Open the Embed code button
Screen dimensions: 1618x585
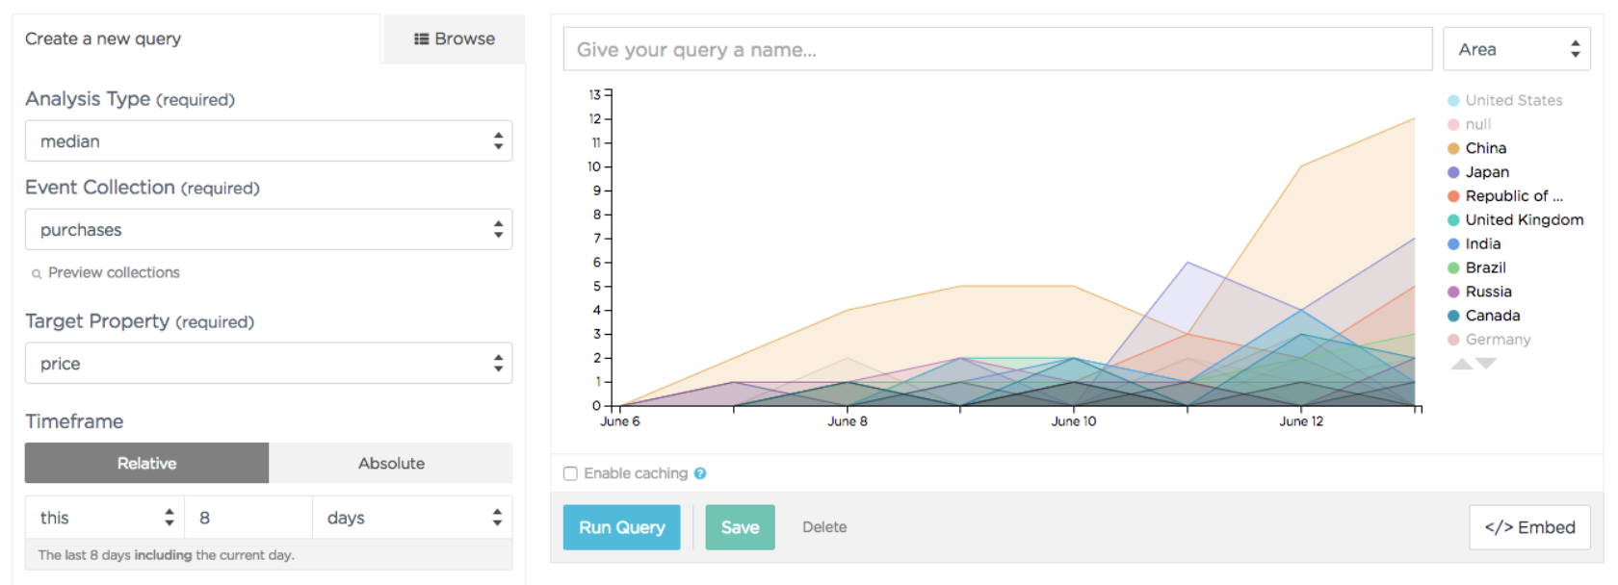(1529, 527)
